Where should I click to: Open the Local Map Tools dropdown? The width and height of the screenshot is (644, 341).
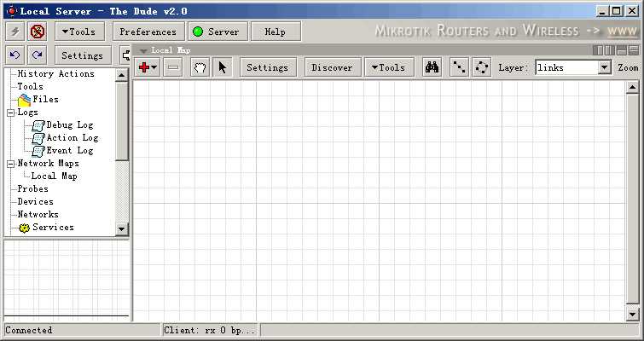click(389, 67)
